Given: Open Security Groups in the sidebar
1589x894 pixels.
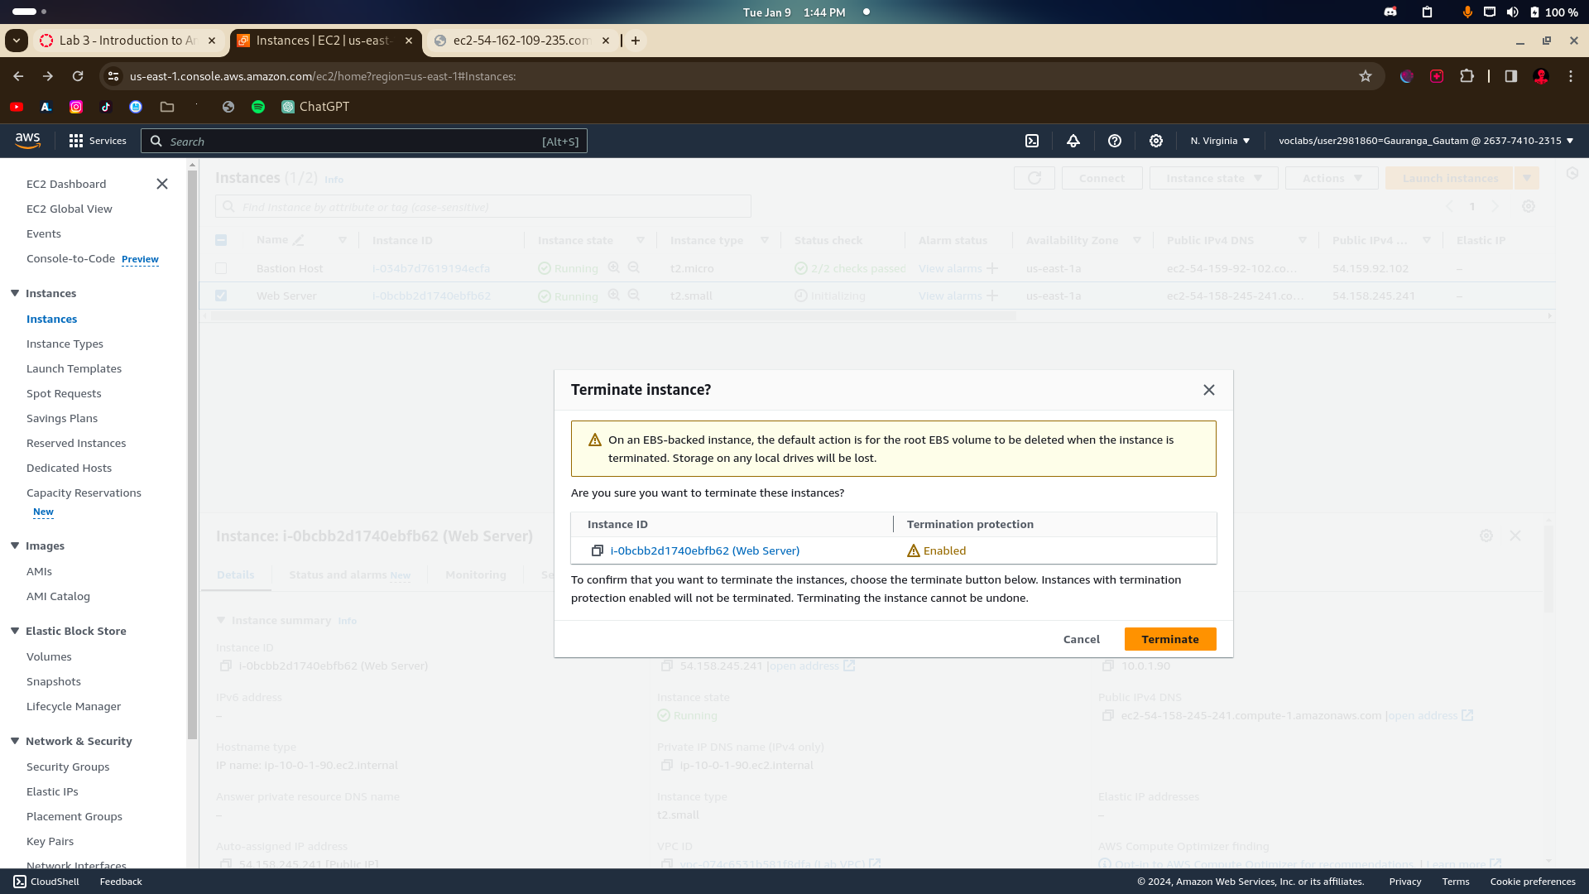Looking at the screenshot, I should tap(68, 767).
